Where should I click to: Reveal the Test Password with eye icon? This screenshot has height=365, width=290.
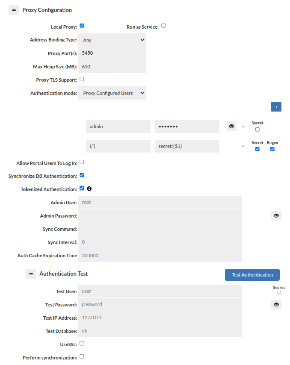(276, 305)
